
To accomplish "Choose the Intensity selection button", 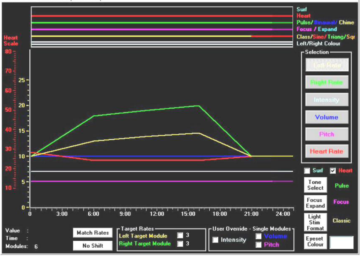I will (327, 99).
